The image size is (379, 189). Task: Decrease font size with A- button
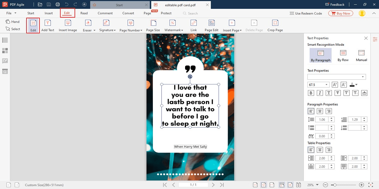(344, 85)
